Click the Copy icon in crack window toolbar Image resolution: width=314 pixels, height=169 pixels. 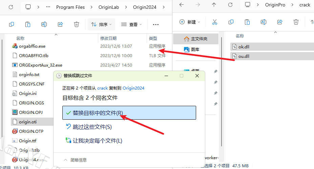click(231, 22)
